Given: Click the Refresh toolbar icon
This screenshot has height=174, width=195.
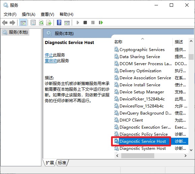Looking at the screenshot, I should 41,23.
